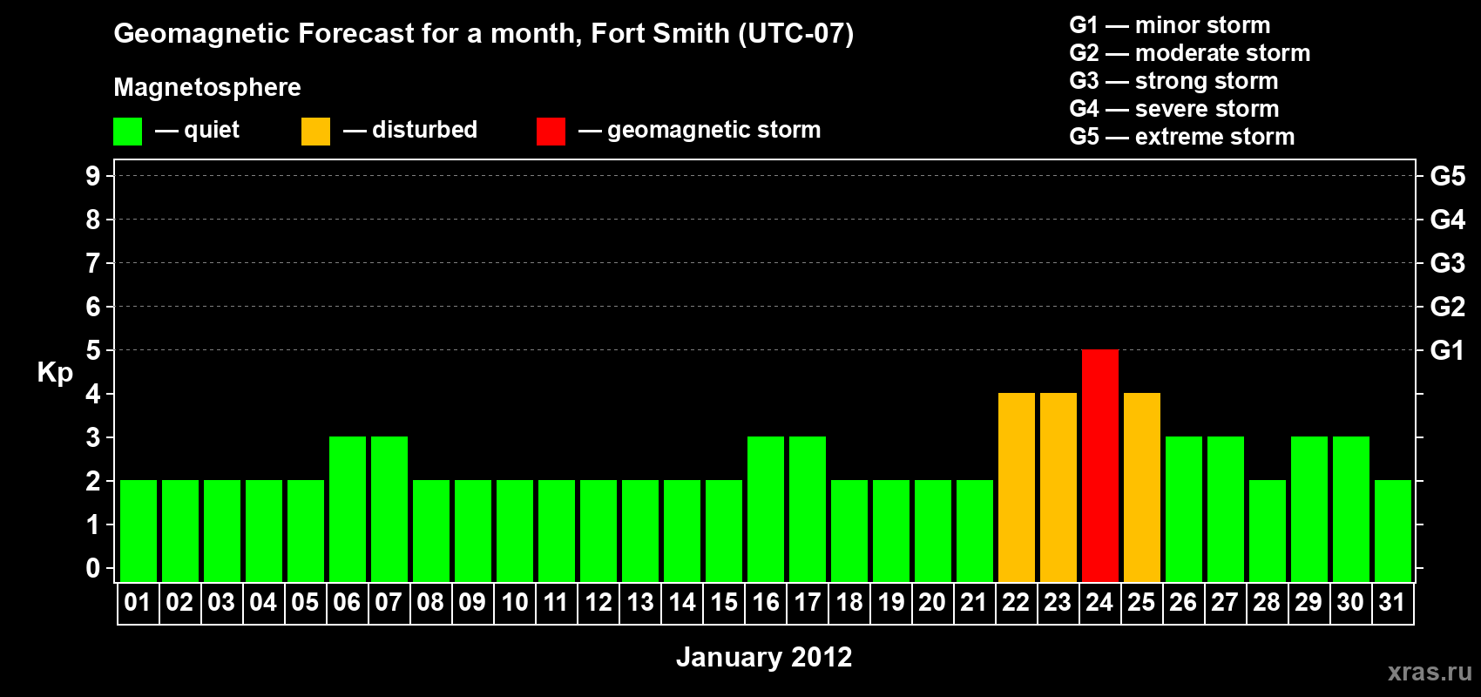Click the date label 31
The height and width of the screenshot is (697, 1481).
click(1392, 602)
